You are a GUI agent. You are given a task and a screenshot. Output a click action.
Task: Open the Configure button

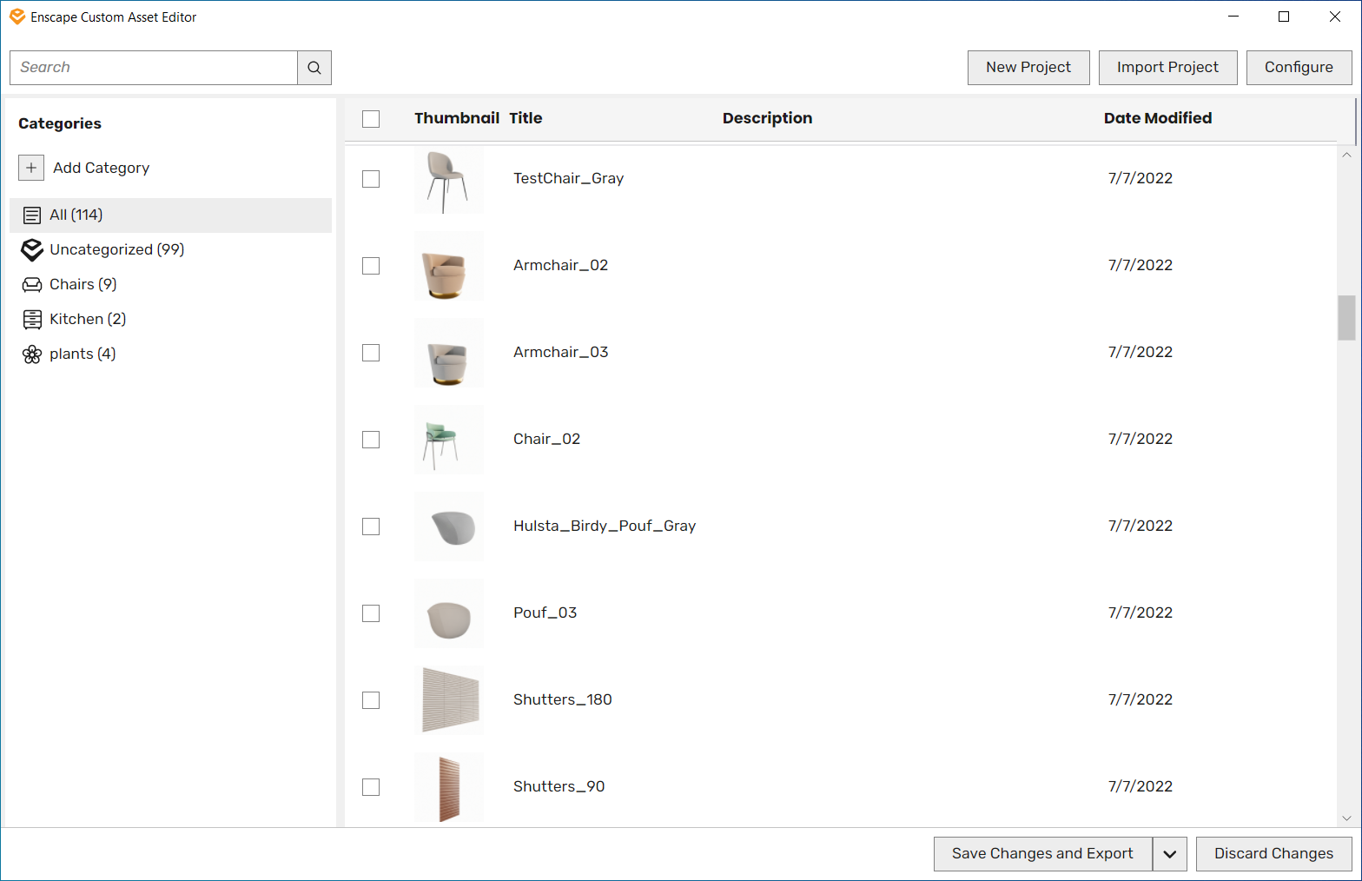pos(1299,68)
